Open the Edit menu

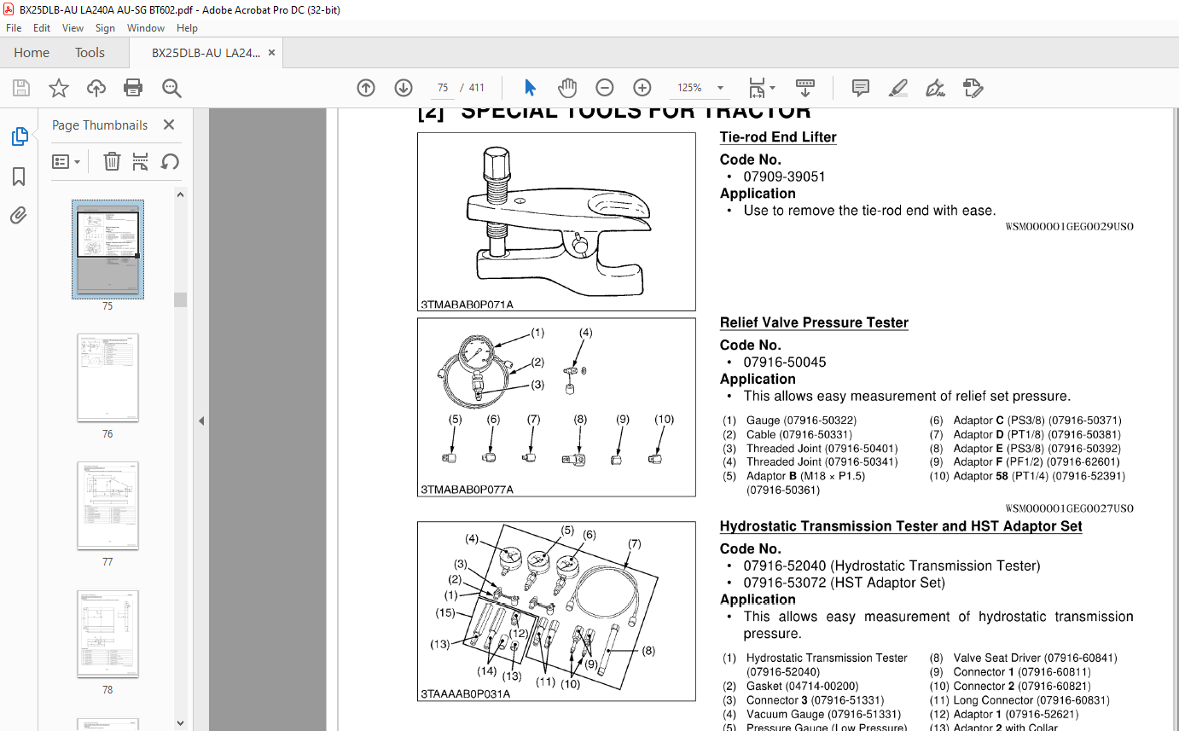[x=42, y=28]
